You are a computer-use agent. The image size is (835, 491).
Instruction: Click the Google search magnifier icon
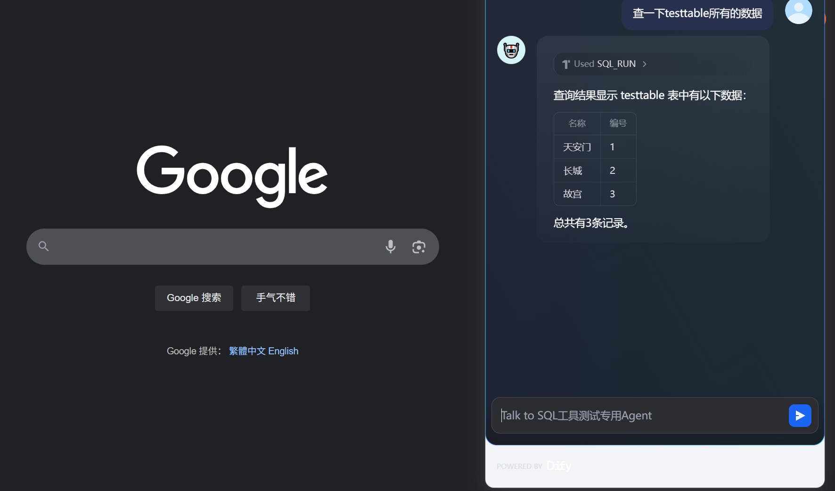(x=44, y=246)
